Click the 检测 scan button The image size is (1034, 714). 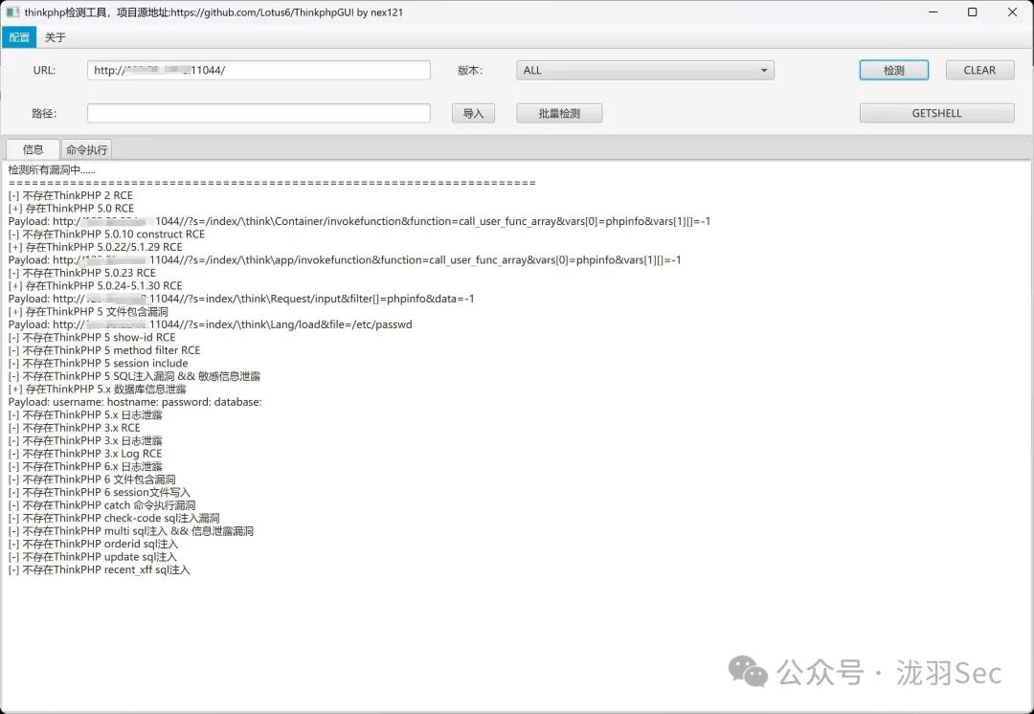pyautogui.click(x=892, y=69)
